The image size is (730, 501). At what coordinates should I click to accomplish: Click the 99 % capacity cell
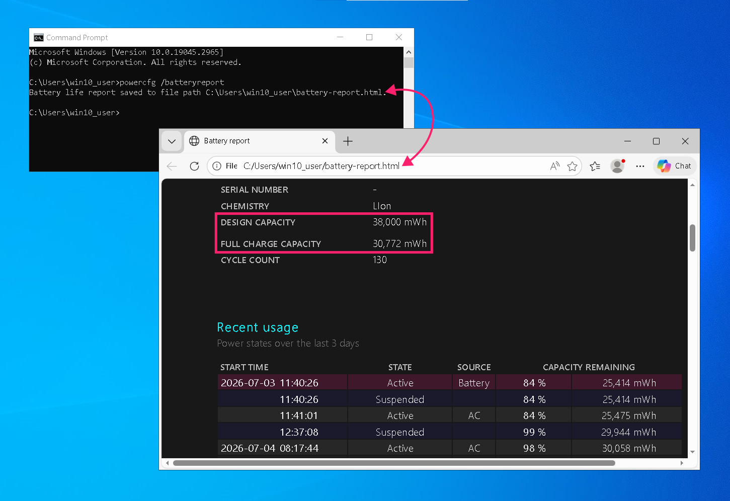534,432
